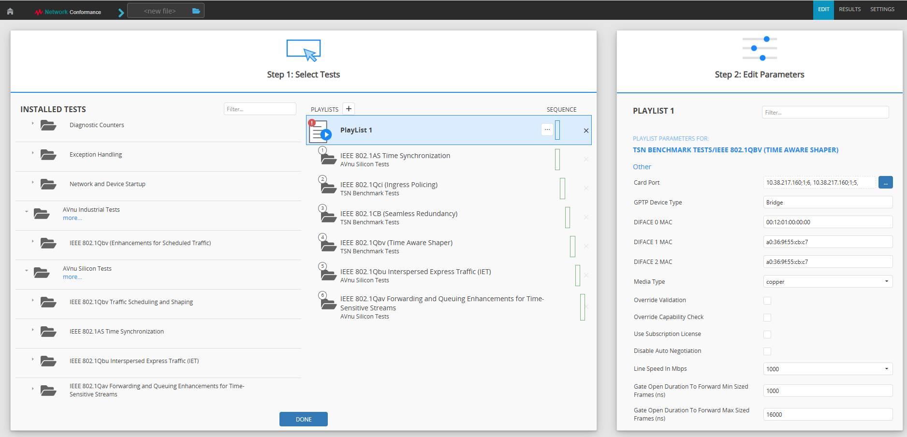The image size is (907, 437).
Task: Edit the DIFACE 0 MAC field
Action: (x=828, y=222)
